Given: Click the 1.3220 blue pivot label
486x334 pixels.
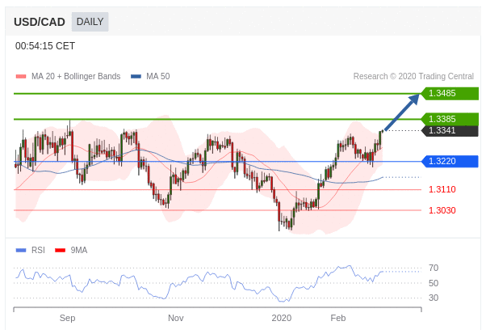Looking at the screenshot, I should (x=450, y=162).
